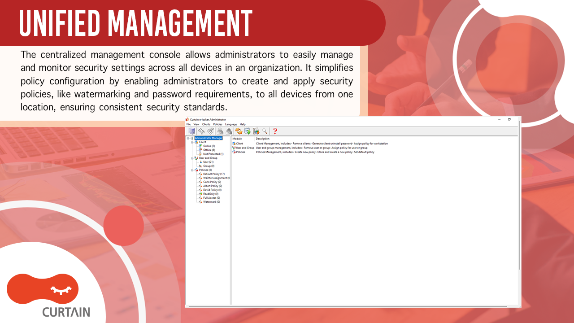Viewport: 574px width, 323px height.
Task: Select David Policy (0)
Action: pos(213,190)
